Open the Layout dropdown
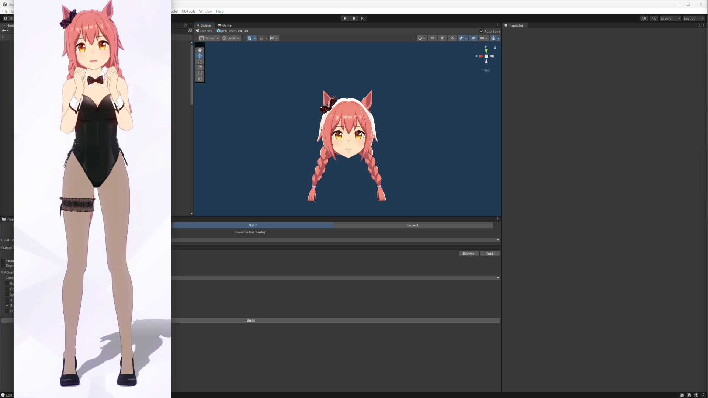The height and width of the screenshot is (398, 708). (x=694, y=18)
